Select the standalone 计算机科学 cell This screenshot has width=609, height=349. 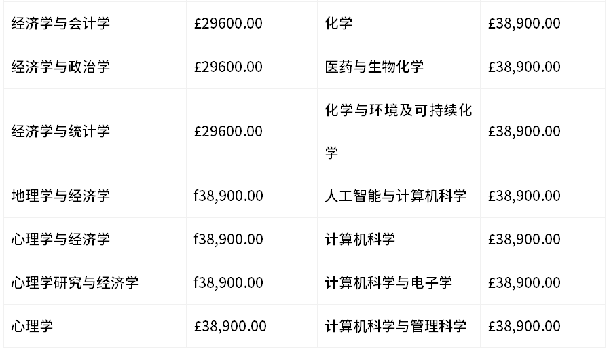click(360, 240)
